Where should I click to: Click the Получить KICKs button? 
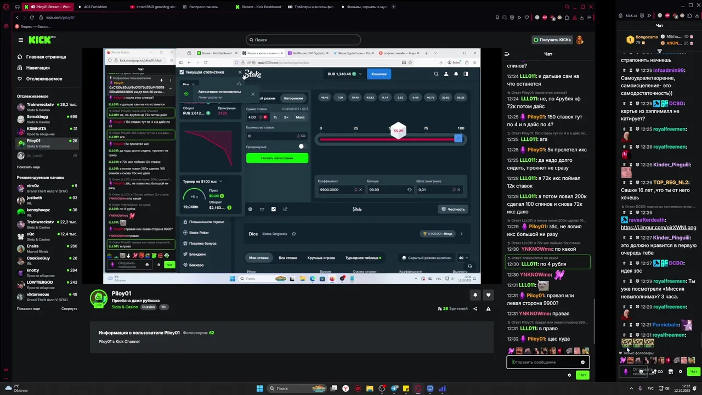552,39
